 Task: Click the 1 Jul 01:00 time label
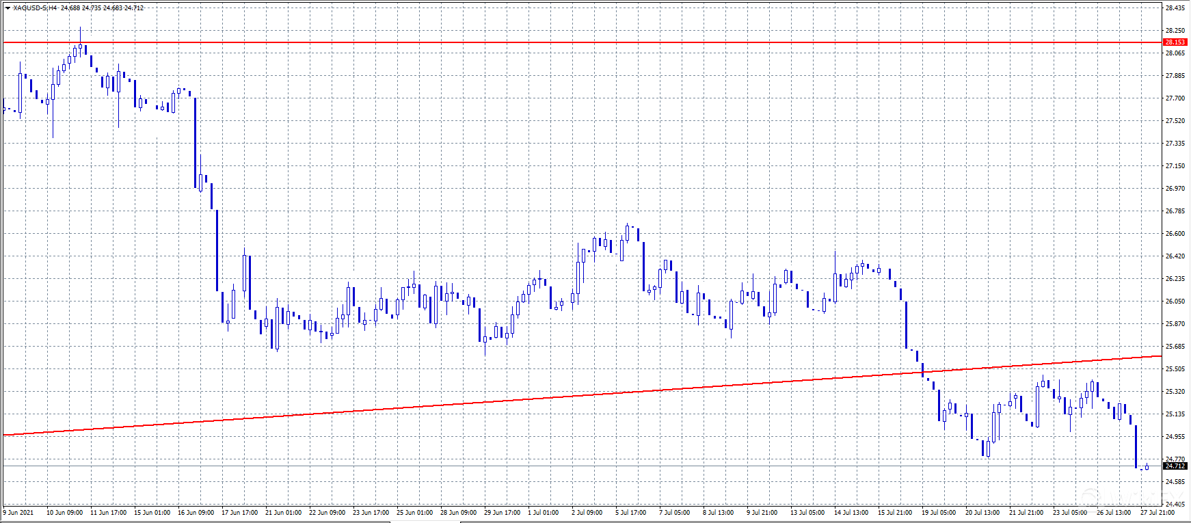point(544,512)
